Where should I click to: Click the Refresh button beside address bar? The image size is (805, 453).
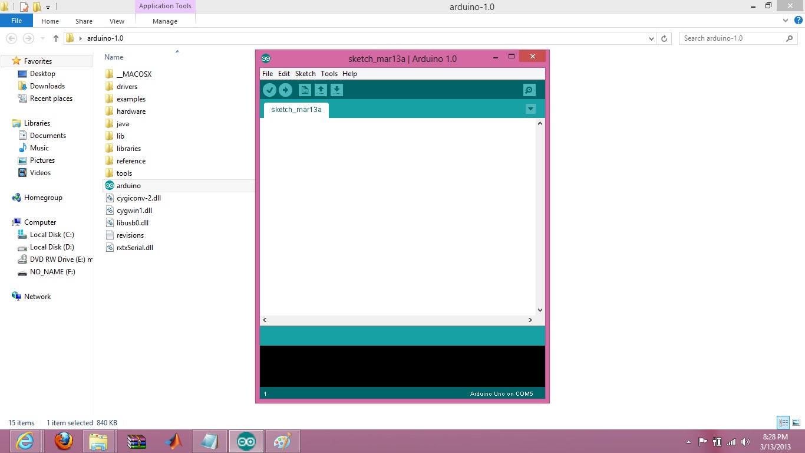(x=664, y=38)
